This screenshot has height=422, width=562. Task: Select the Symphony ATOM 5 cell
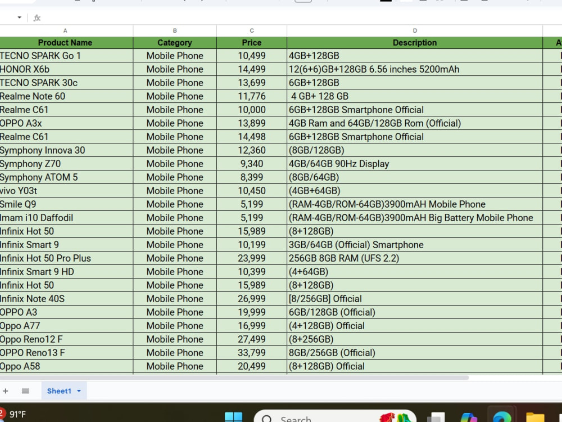[x=66, y=177]
